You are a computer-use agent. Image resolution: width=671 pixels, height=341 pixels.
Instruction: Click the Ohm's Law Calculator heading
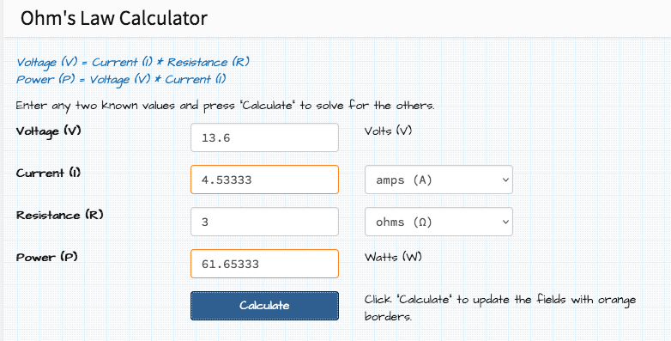(114, 18)
